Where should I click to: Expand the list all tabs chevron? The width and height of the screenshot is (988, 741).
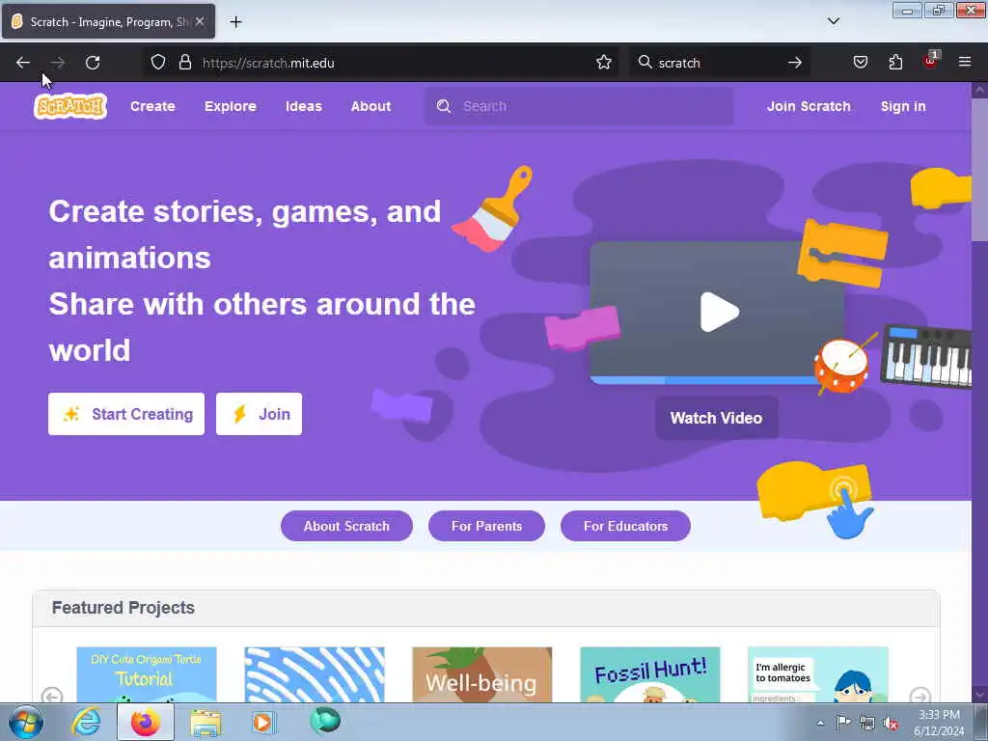(833, 21)
